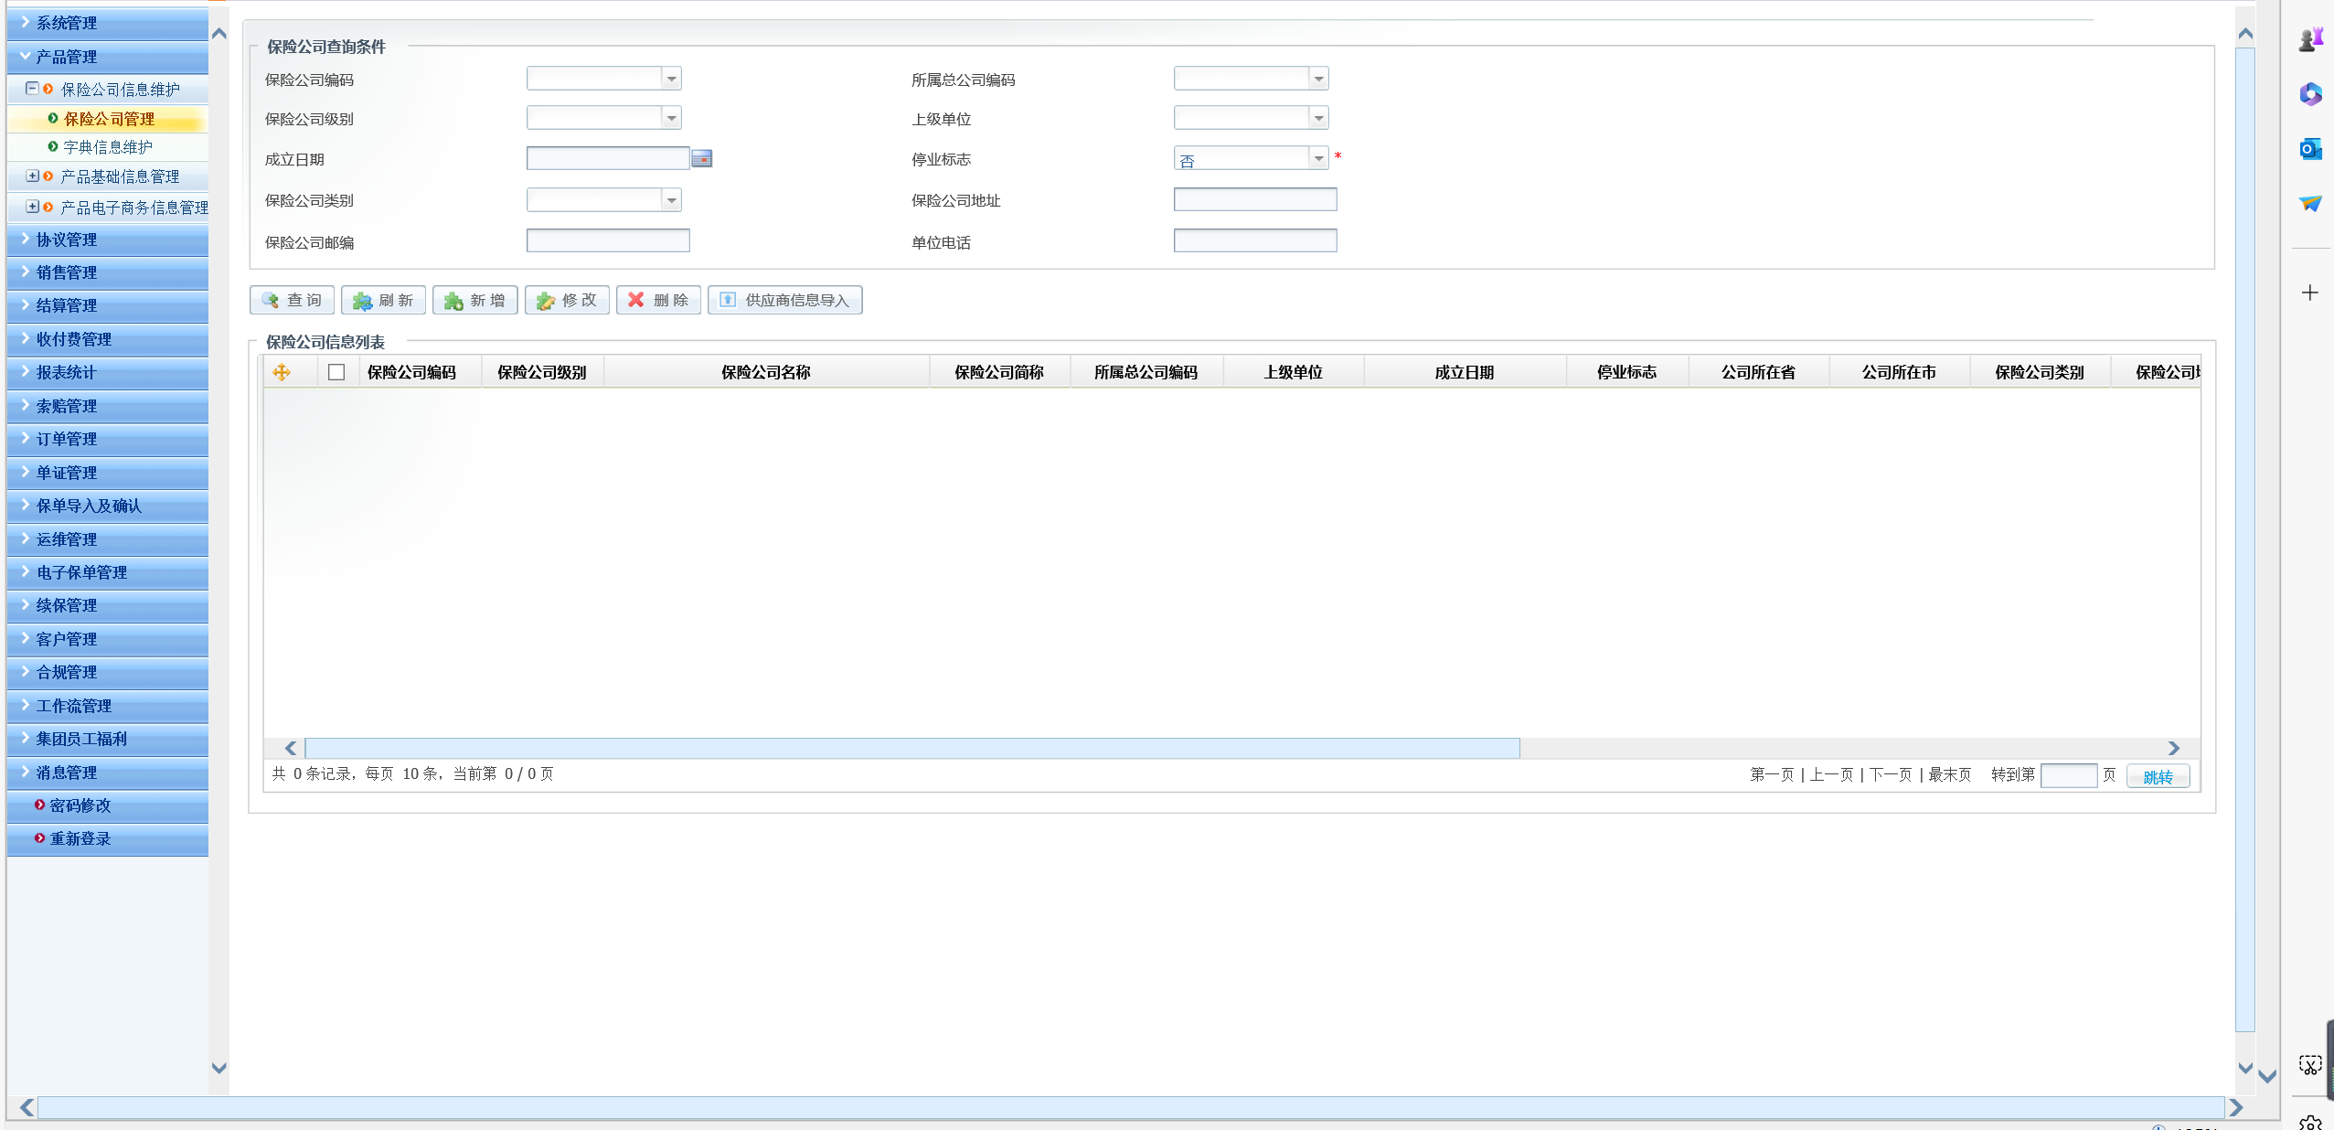Click the 刷新 button
This screenshot has width=2334, height=1130.
click(x=383, y=300)
